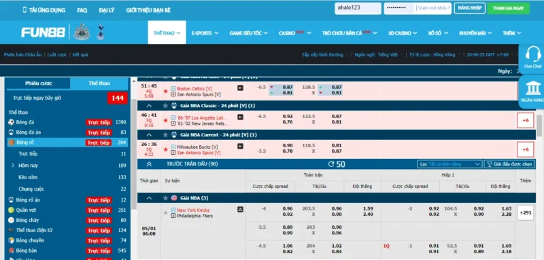Toggle favorite star for New York Knicks match
The image size is (544, 260).
tap(165, 212)
